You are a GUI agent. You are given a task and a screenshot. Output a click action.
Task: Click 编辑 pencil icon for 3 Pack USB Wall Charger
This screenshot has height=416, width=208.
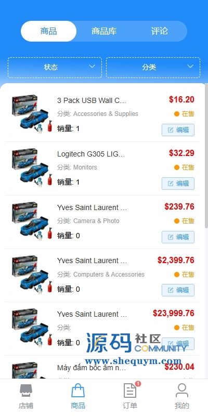(x=171, y=129)
